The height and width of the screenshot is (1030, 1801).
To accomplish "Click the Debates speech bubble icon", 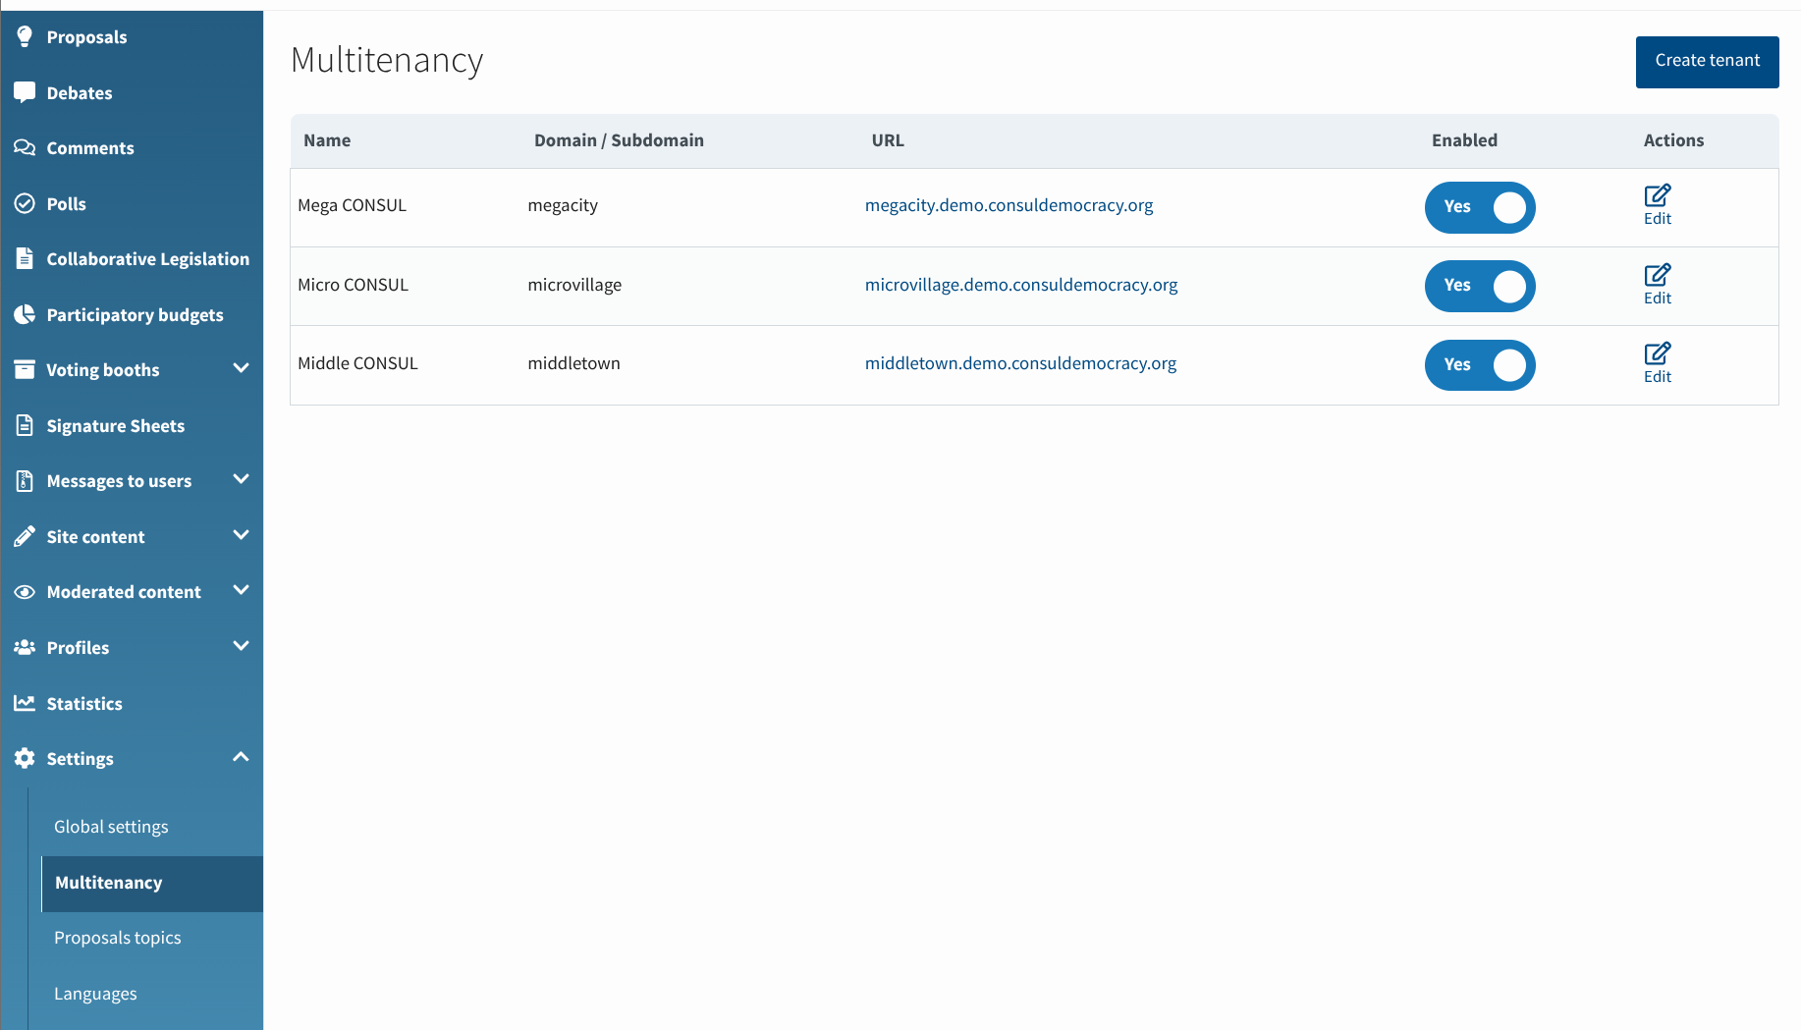I will point(25,92).
